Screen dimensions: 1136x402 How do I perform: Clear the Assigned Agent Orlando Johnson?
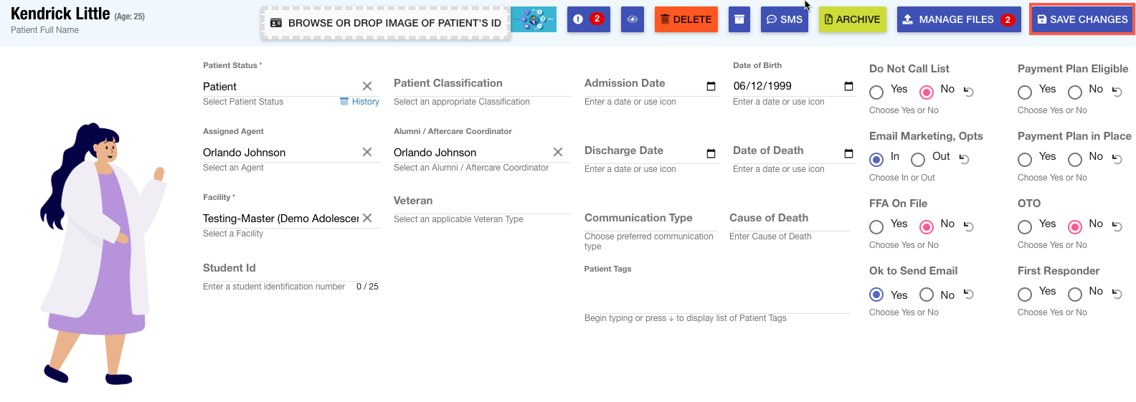tap(367, 152)
